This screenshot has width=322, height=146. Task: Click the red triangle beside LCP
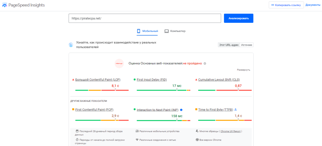(73, 80)
